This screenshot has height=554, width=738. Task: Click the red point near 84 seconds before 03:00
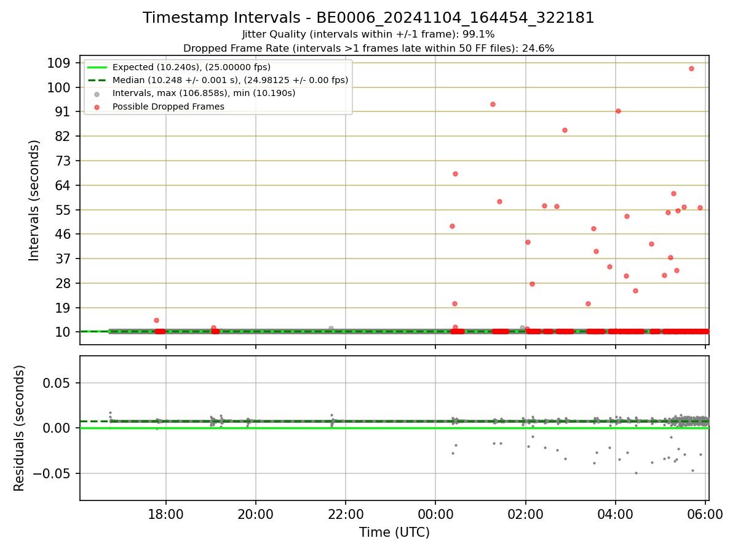[x=565, y=130]
